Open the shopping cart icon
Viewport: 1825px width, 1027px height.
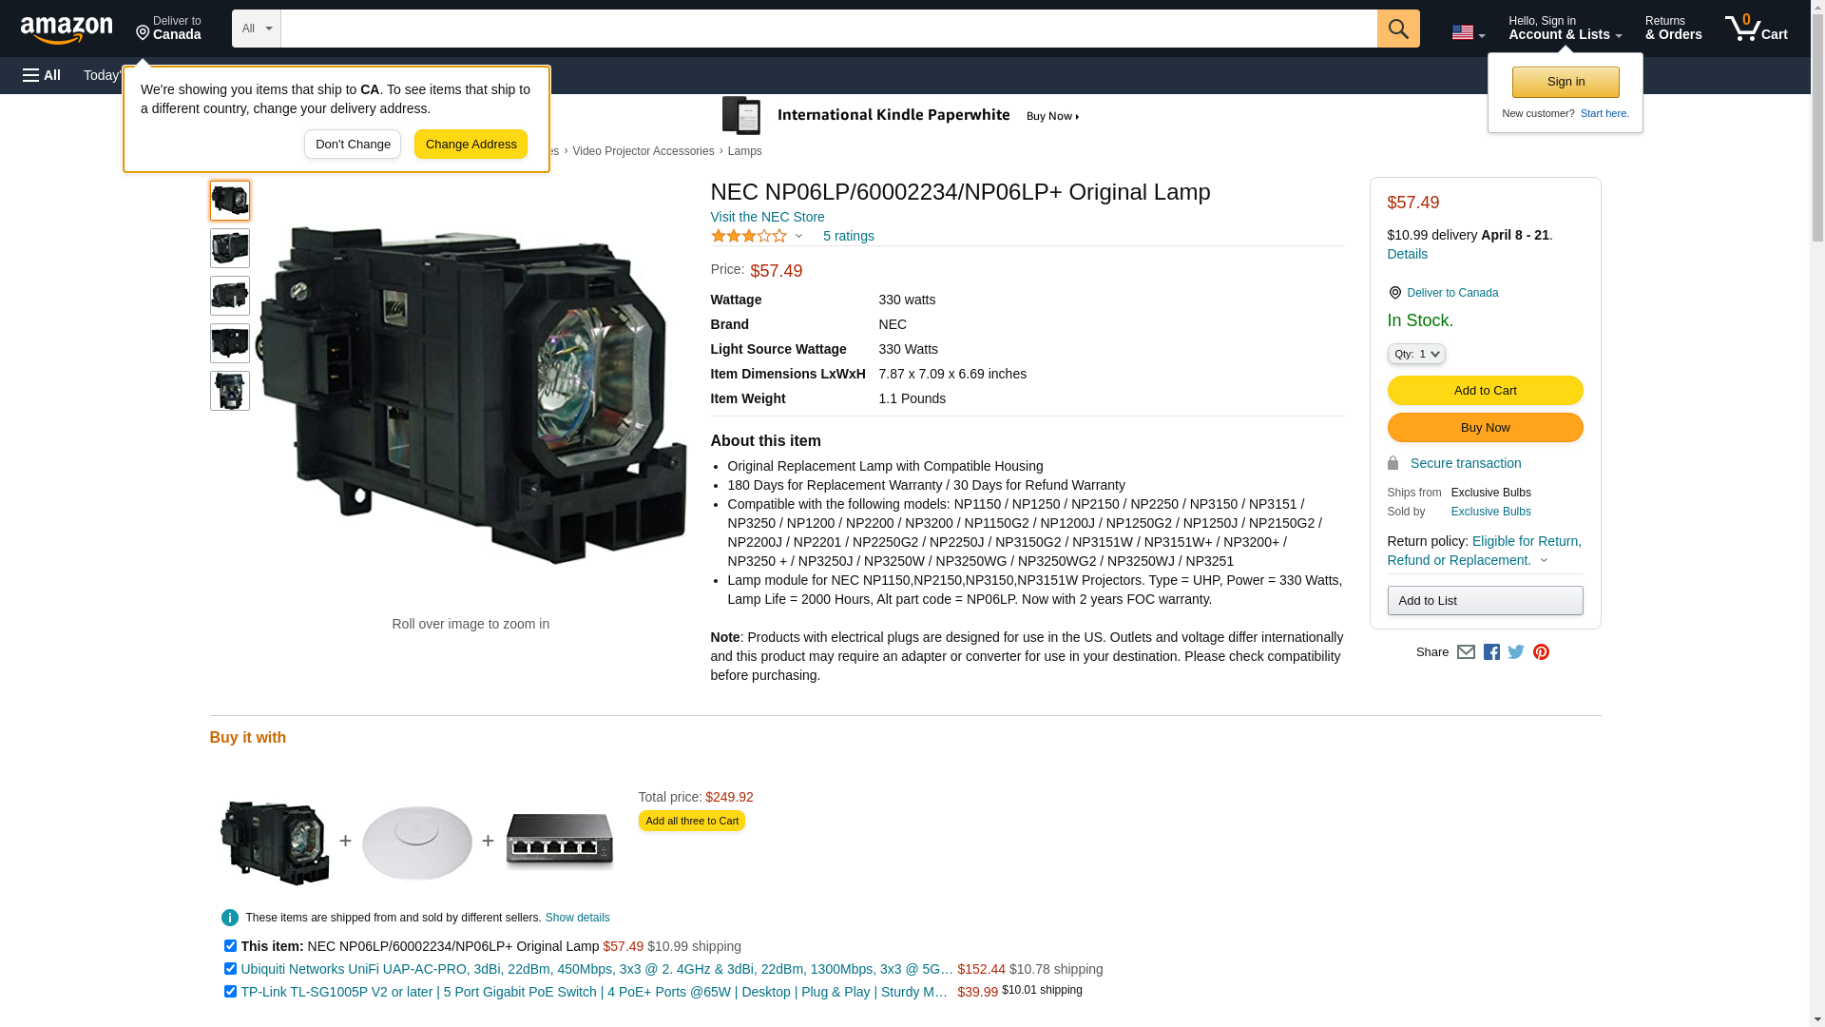pyautogui.click(x=1757, y=29)
